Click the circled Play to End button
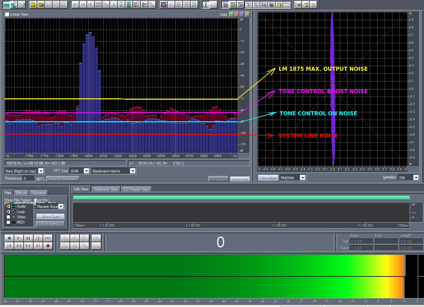 coord(38,238)
